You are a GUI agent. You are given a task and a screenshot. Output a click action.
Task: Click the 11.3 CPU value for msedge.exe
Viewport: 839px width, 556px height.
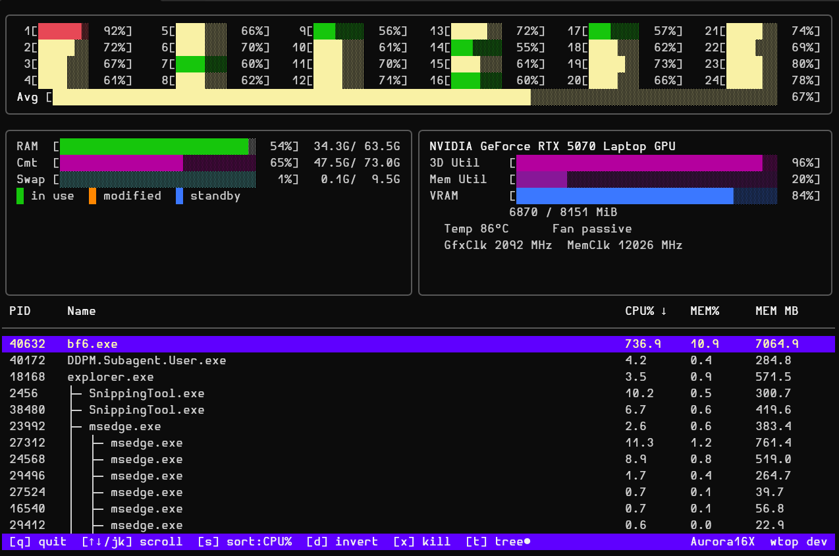click(x=639, y=443)
